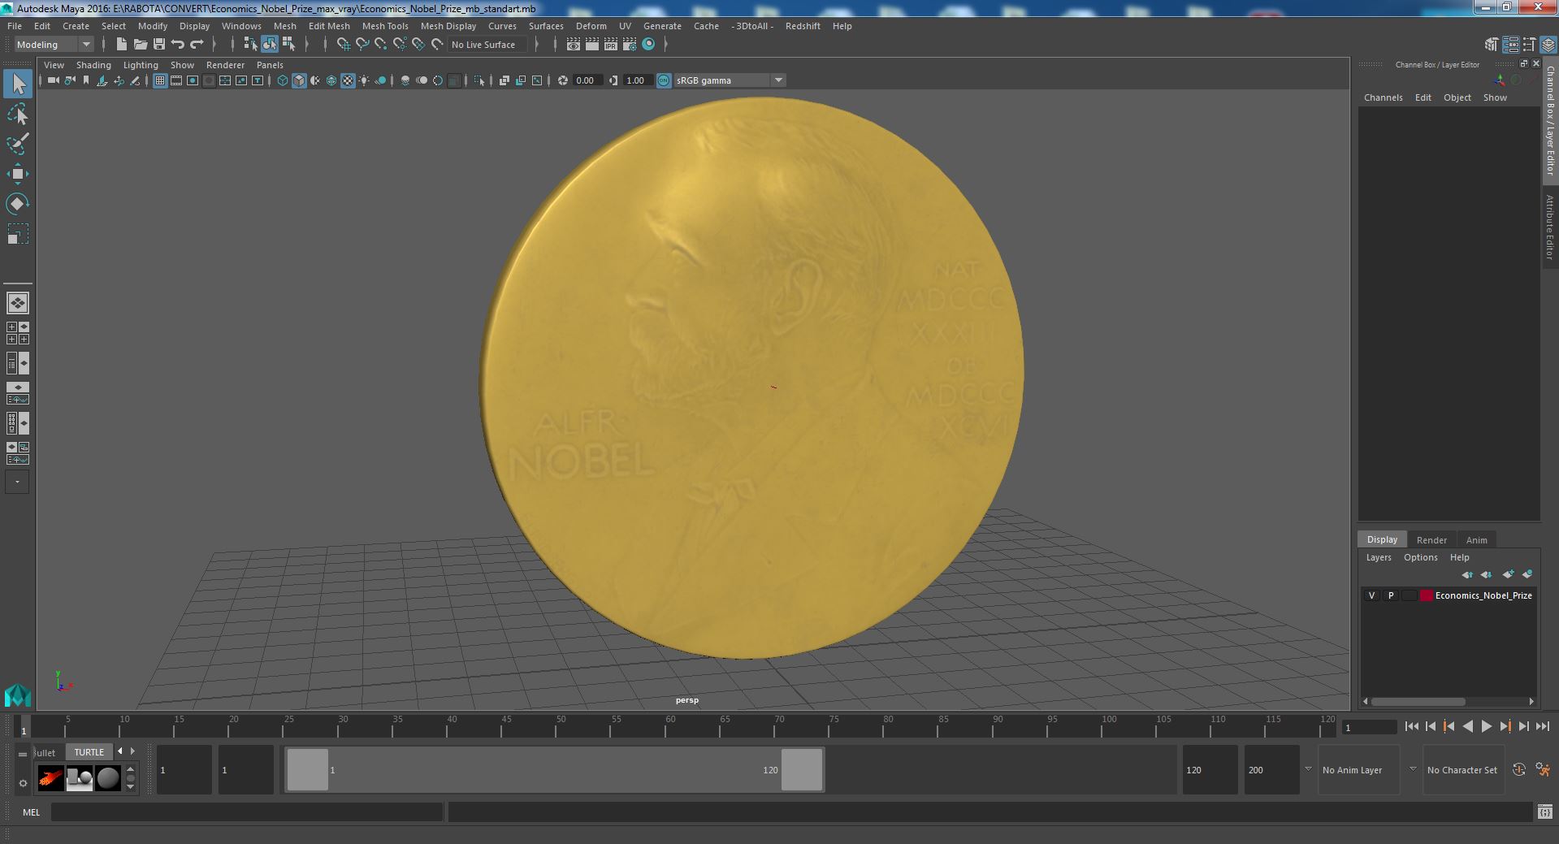Open the Mesh Tools menu

(385, 26)
